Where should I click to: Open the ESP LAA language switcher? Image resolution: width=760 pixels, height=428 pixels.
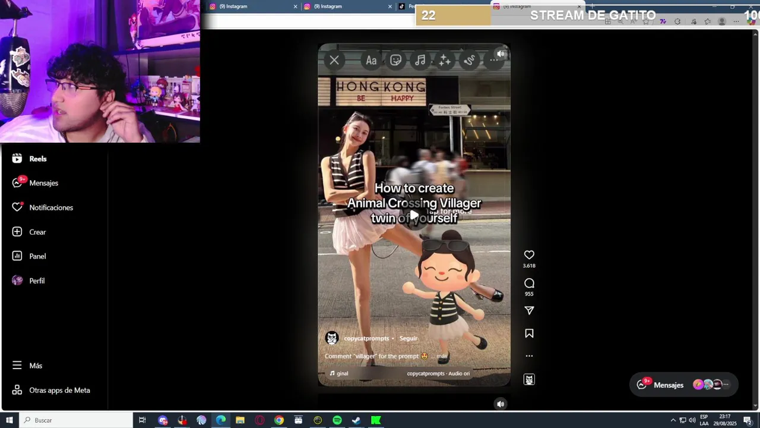pyautogui.click(x=704, y=420)
